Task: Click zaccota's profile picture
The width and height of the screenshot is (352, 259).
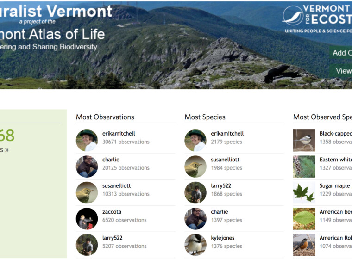Action: click(x=87, y=219)
